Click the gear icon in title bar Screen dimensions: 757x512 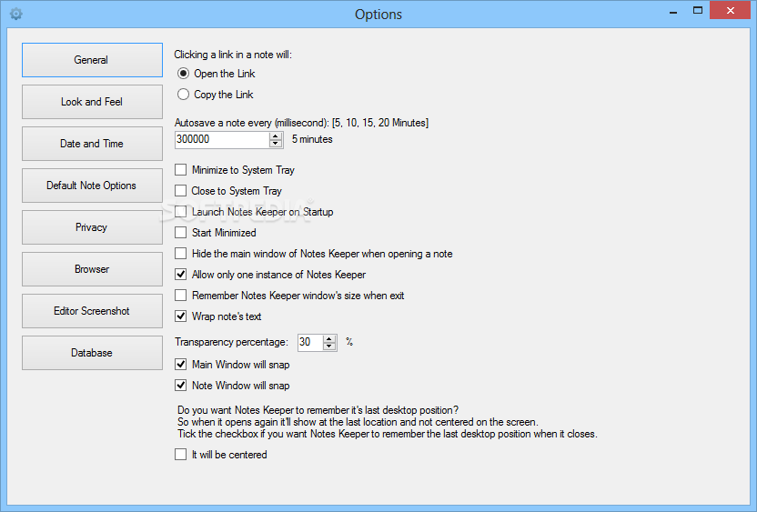click(16, 14)
